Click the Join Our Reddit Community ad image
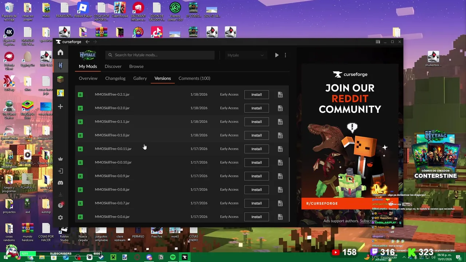Image resolution: width=466 pixels, height=262 pixels. (350, 136)
